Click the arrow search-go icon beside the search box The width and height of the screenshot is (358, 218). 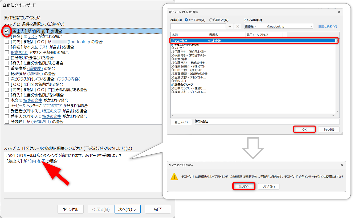tap(230, 26)
